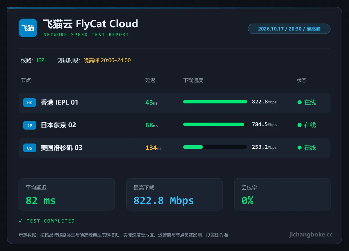Click the 68ms latency value
Image resolution: width=349 pixels, height=251 pixels.
coord(152,125)
